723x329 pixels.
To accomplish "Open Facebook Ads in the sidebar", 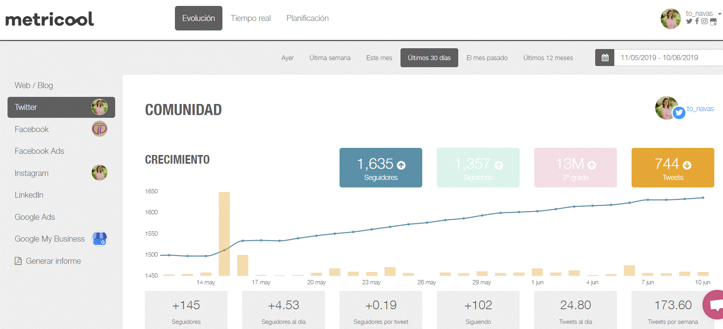I will click(x=39, y=151).
